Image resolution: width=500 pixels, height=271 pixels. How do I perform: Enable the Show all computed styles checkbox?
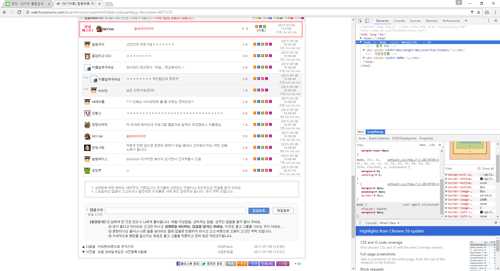coord(479,168)
